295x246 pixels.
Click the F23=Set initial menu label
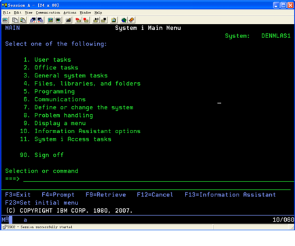(41, 203)
